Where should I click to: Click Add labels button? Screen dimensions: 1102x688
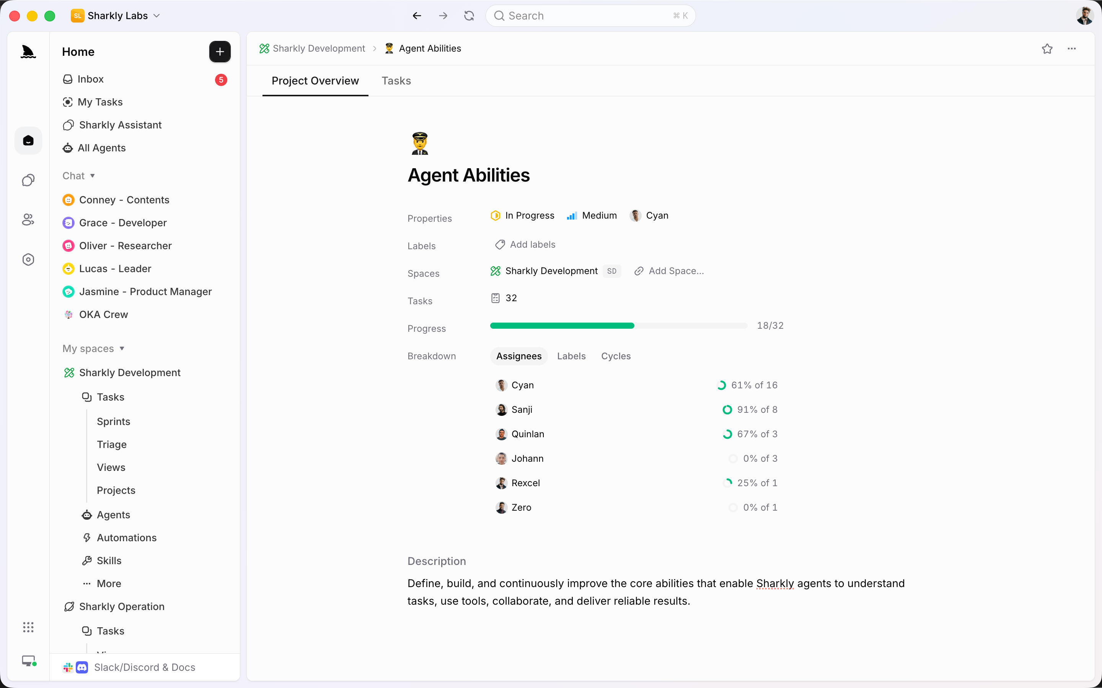[x=525, y=245]
